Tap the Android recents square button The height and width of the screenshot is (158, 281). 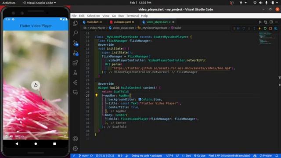(54, 144)
